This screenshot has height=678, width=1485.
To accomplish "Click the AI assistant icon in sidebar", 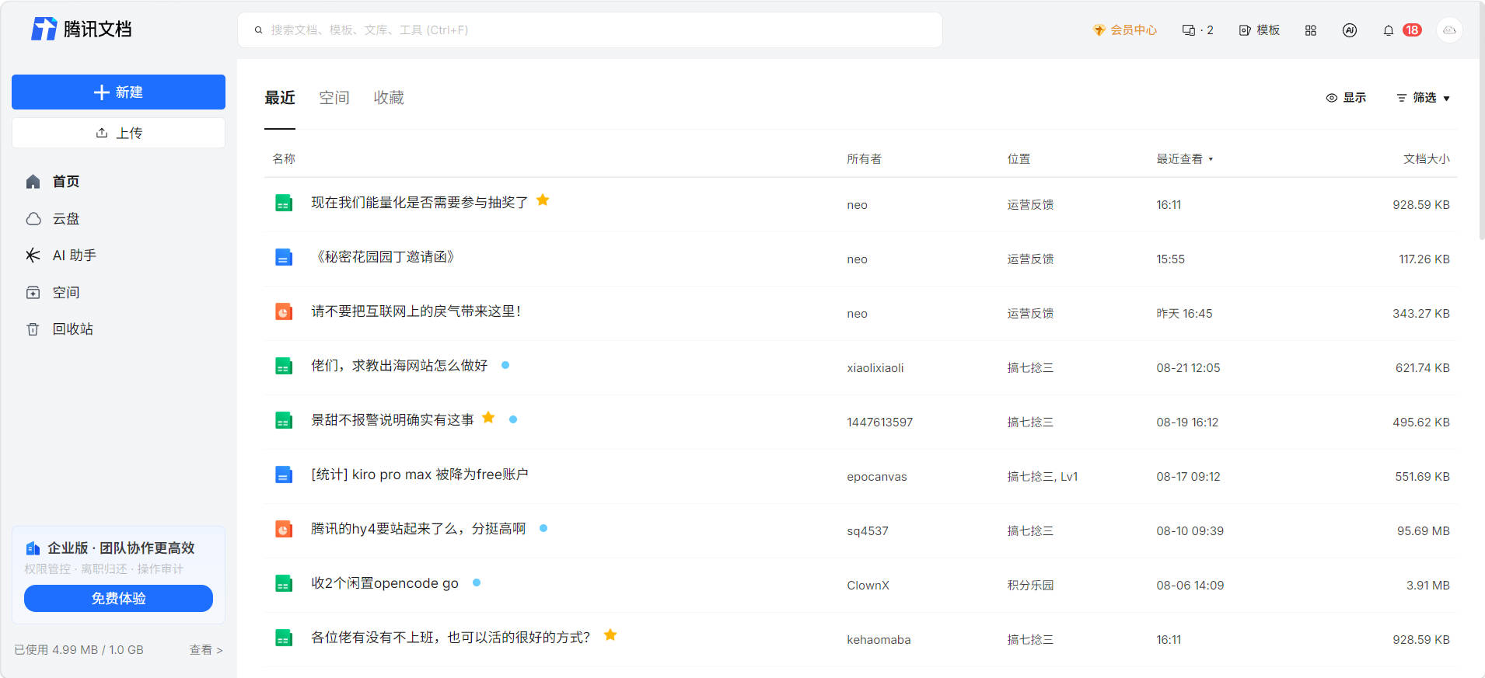I will tap(33, 256).
